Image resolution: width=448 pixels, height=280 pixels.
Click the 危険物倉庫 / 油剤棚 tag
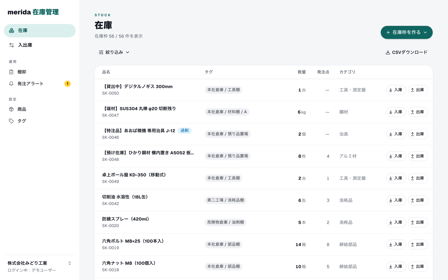[x=225, y=222]
